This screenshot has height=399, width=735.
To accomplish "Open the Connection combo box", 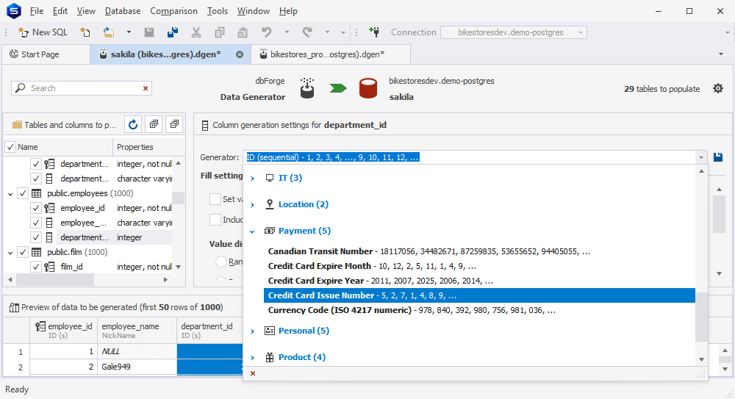I will 513,32.
